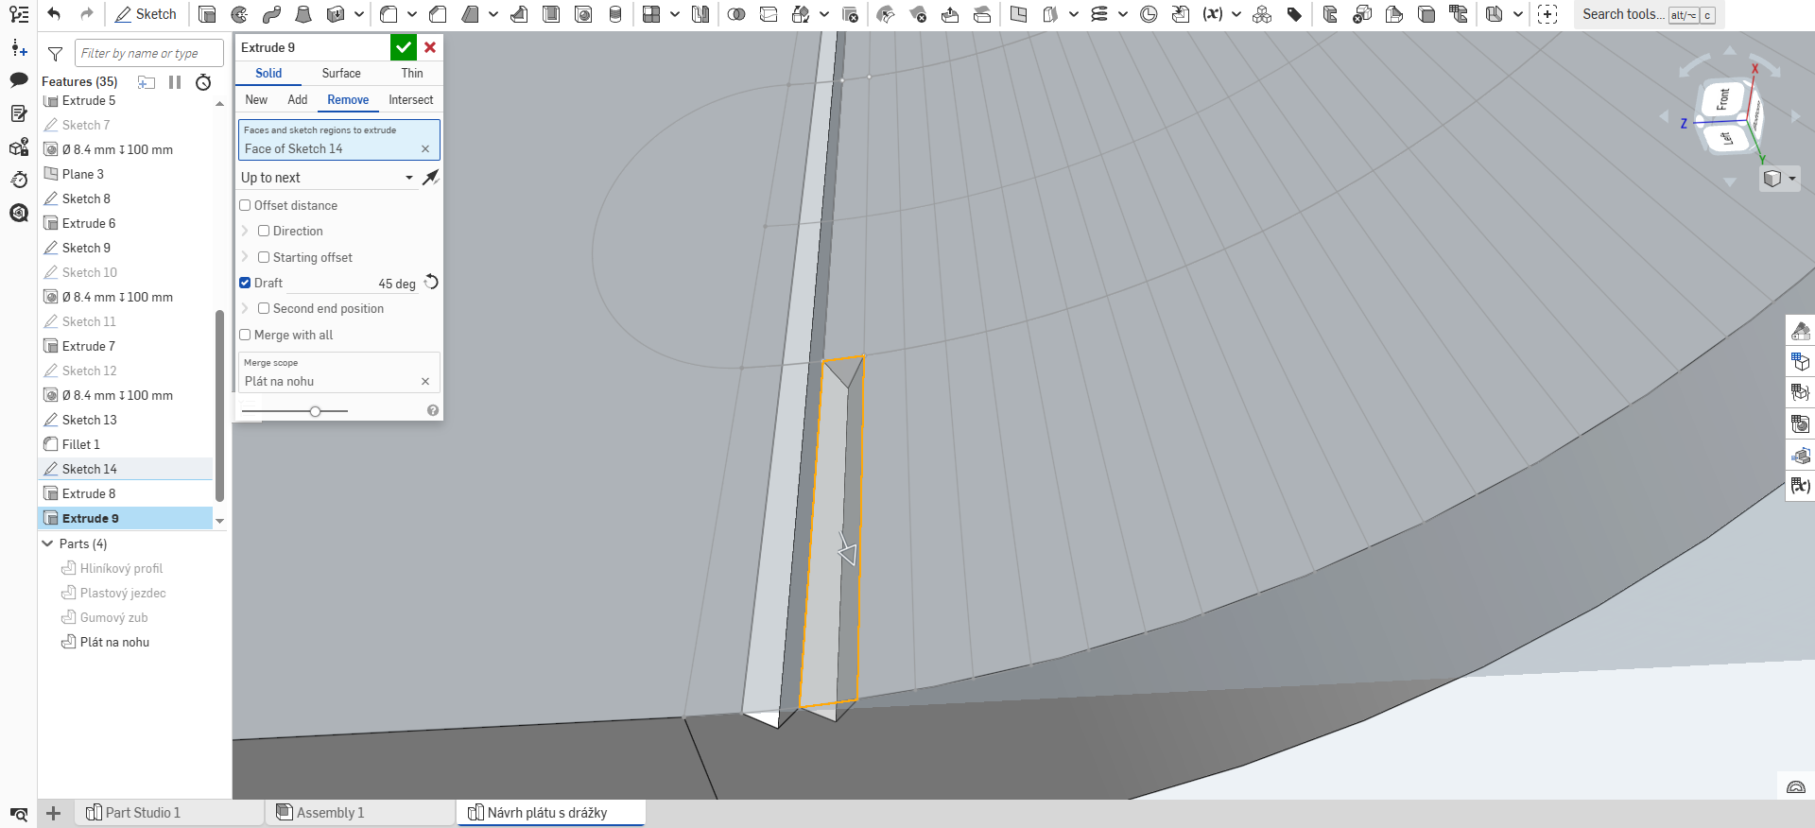Open the Boolean tool
Viewport: 1815px width, 828px height.
[736, 14]
